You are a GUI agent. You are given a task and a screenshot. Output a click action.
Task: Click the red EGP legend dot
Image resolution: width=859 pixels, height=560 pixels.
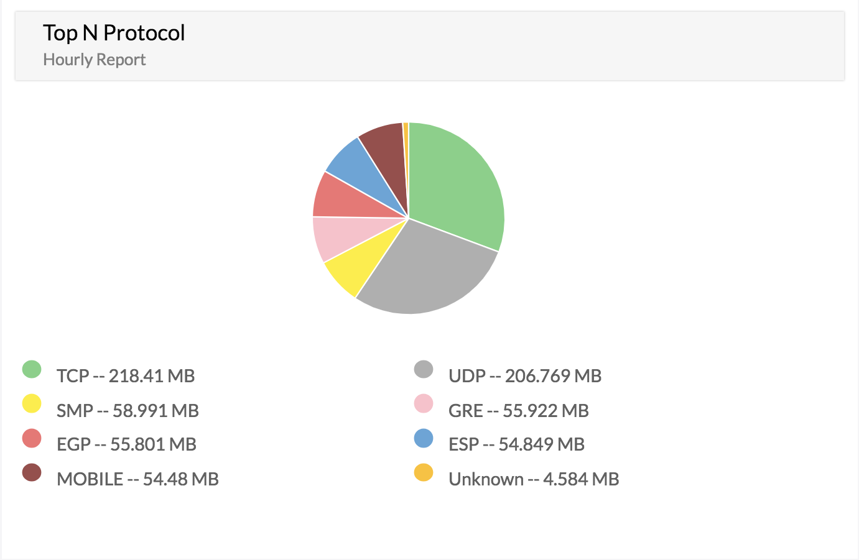coord(32,438)
